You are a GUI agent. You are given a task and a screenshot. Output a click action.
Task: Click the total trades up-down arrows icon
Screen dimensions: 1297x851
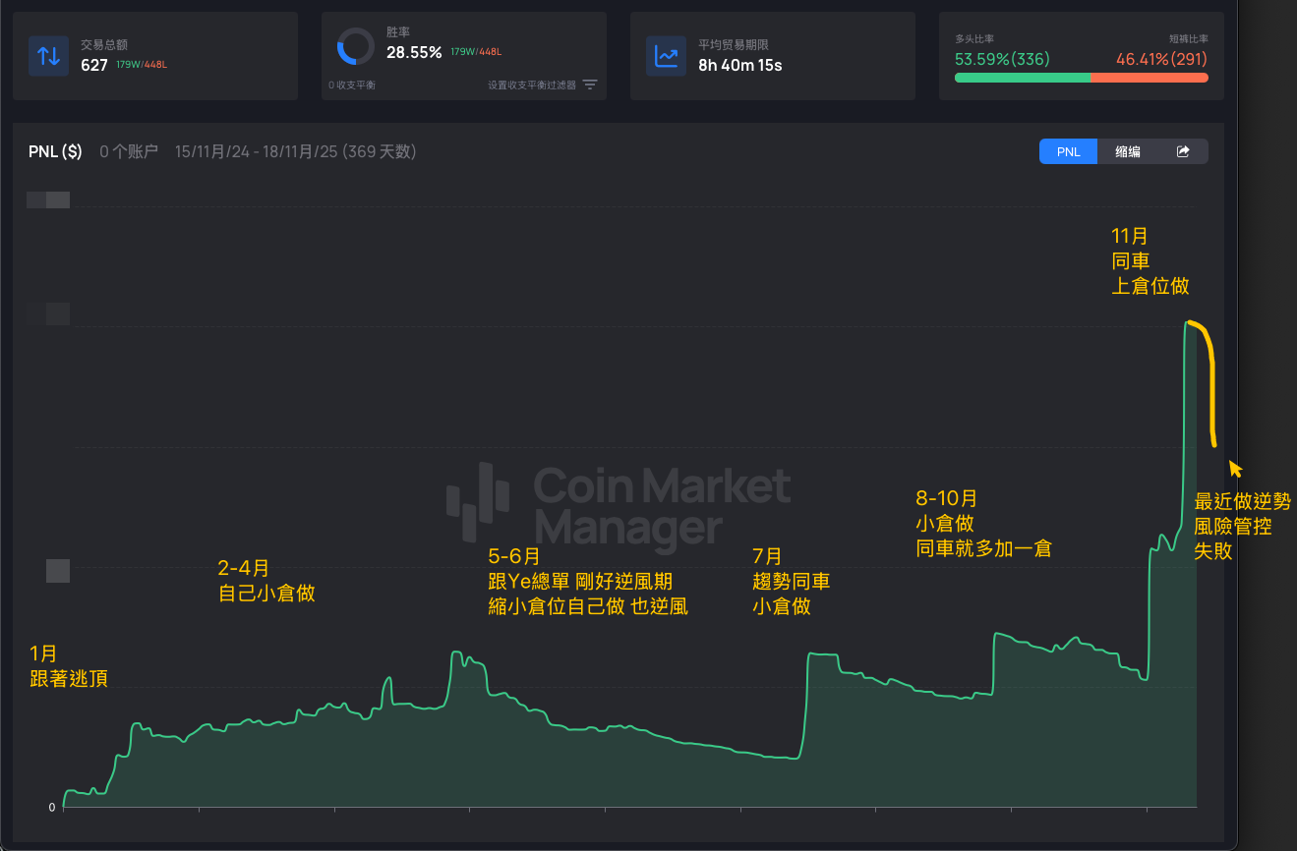48,55
